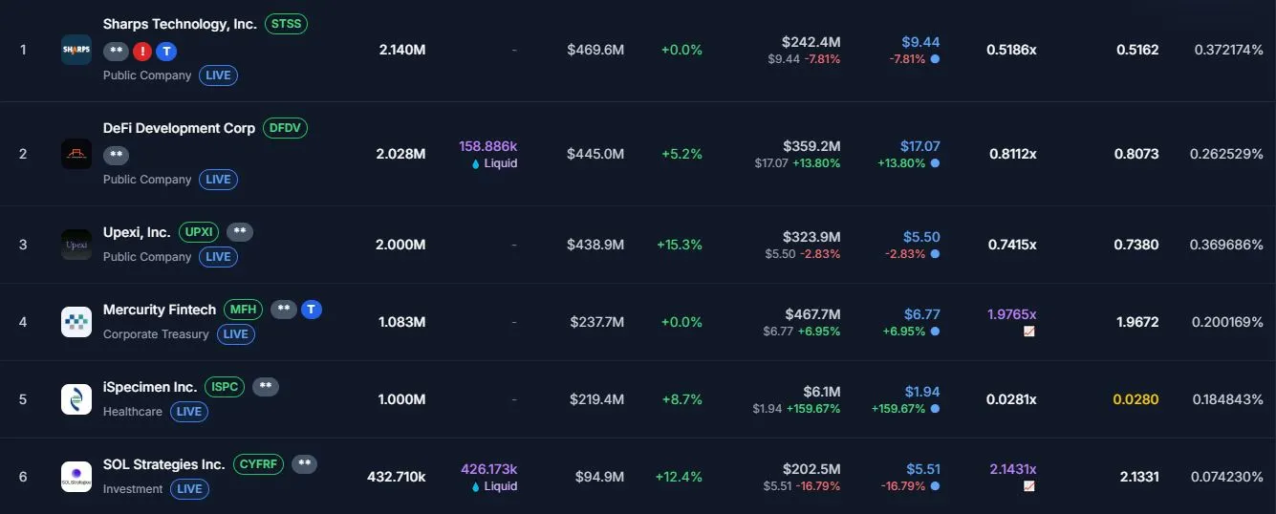Open the Upexi, Inc. name link
The width and height of the screenshot is (1276, 514).
click(x=137, y=232)
